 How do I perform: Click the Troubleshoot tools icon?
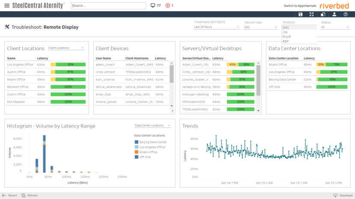pos(7,27)
